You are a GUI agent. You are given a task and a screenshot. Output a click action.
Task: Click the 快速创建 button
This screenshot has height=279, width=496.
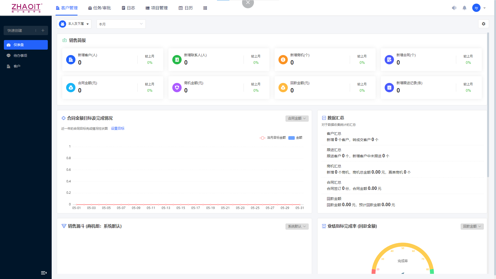coord(26,30)
